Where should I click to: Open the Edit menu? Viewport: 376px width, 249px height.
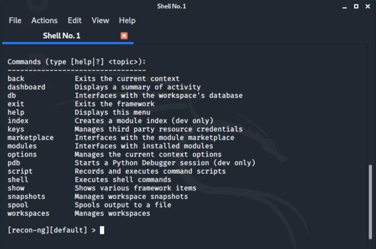(75, 21)
